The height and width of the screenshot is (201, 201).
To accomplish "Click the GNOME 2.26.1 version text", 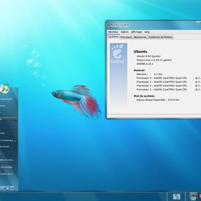I will coord(145,64).
